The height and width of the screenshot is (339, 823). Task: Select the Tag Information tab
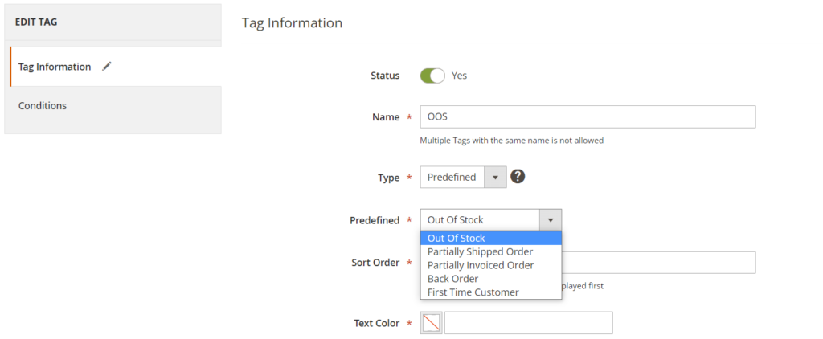point(55,67)
